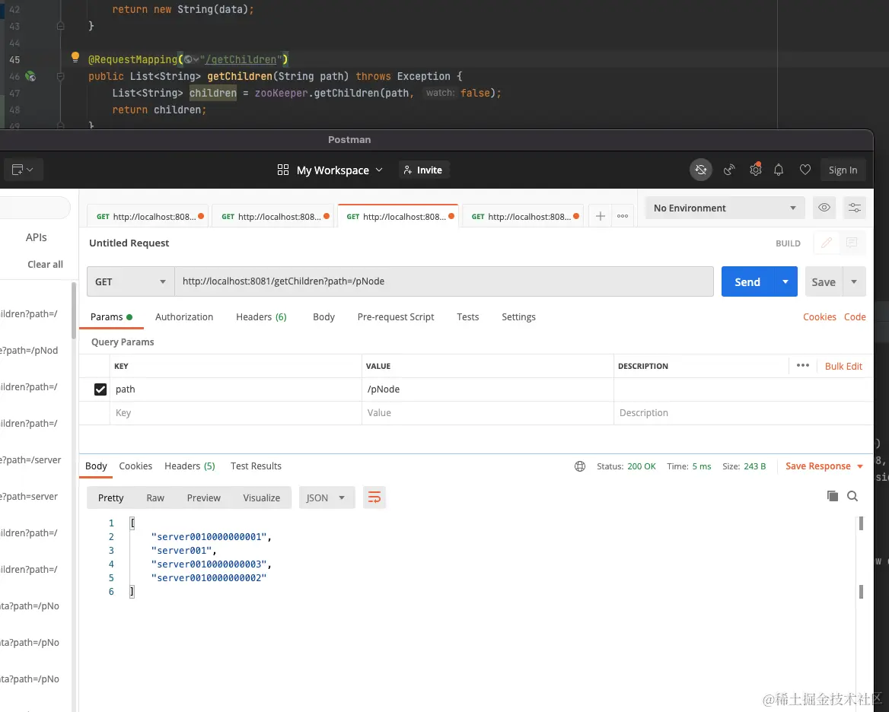The image size is (889, 712).
Task: Open the Headers (6) request tab
Action: tap(261, 316)
